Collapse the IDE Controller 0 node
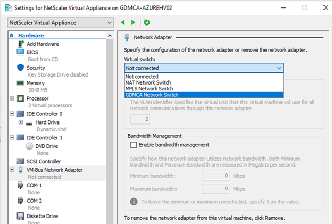The height and width of the screenshot is (224, 332). point(12,114)
